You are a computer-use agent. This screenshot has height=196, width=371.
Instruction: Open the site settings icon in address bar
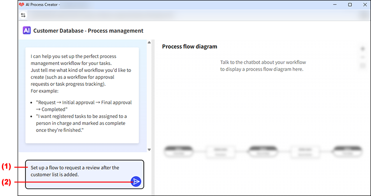[24, 15]
